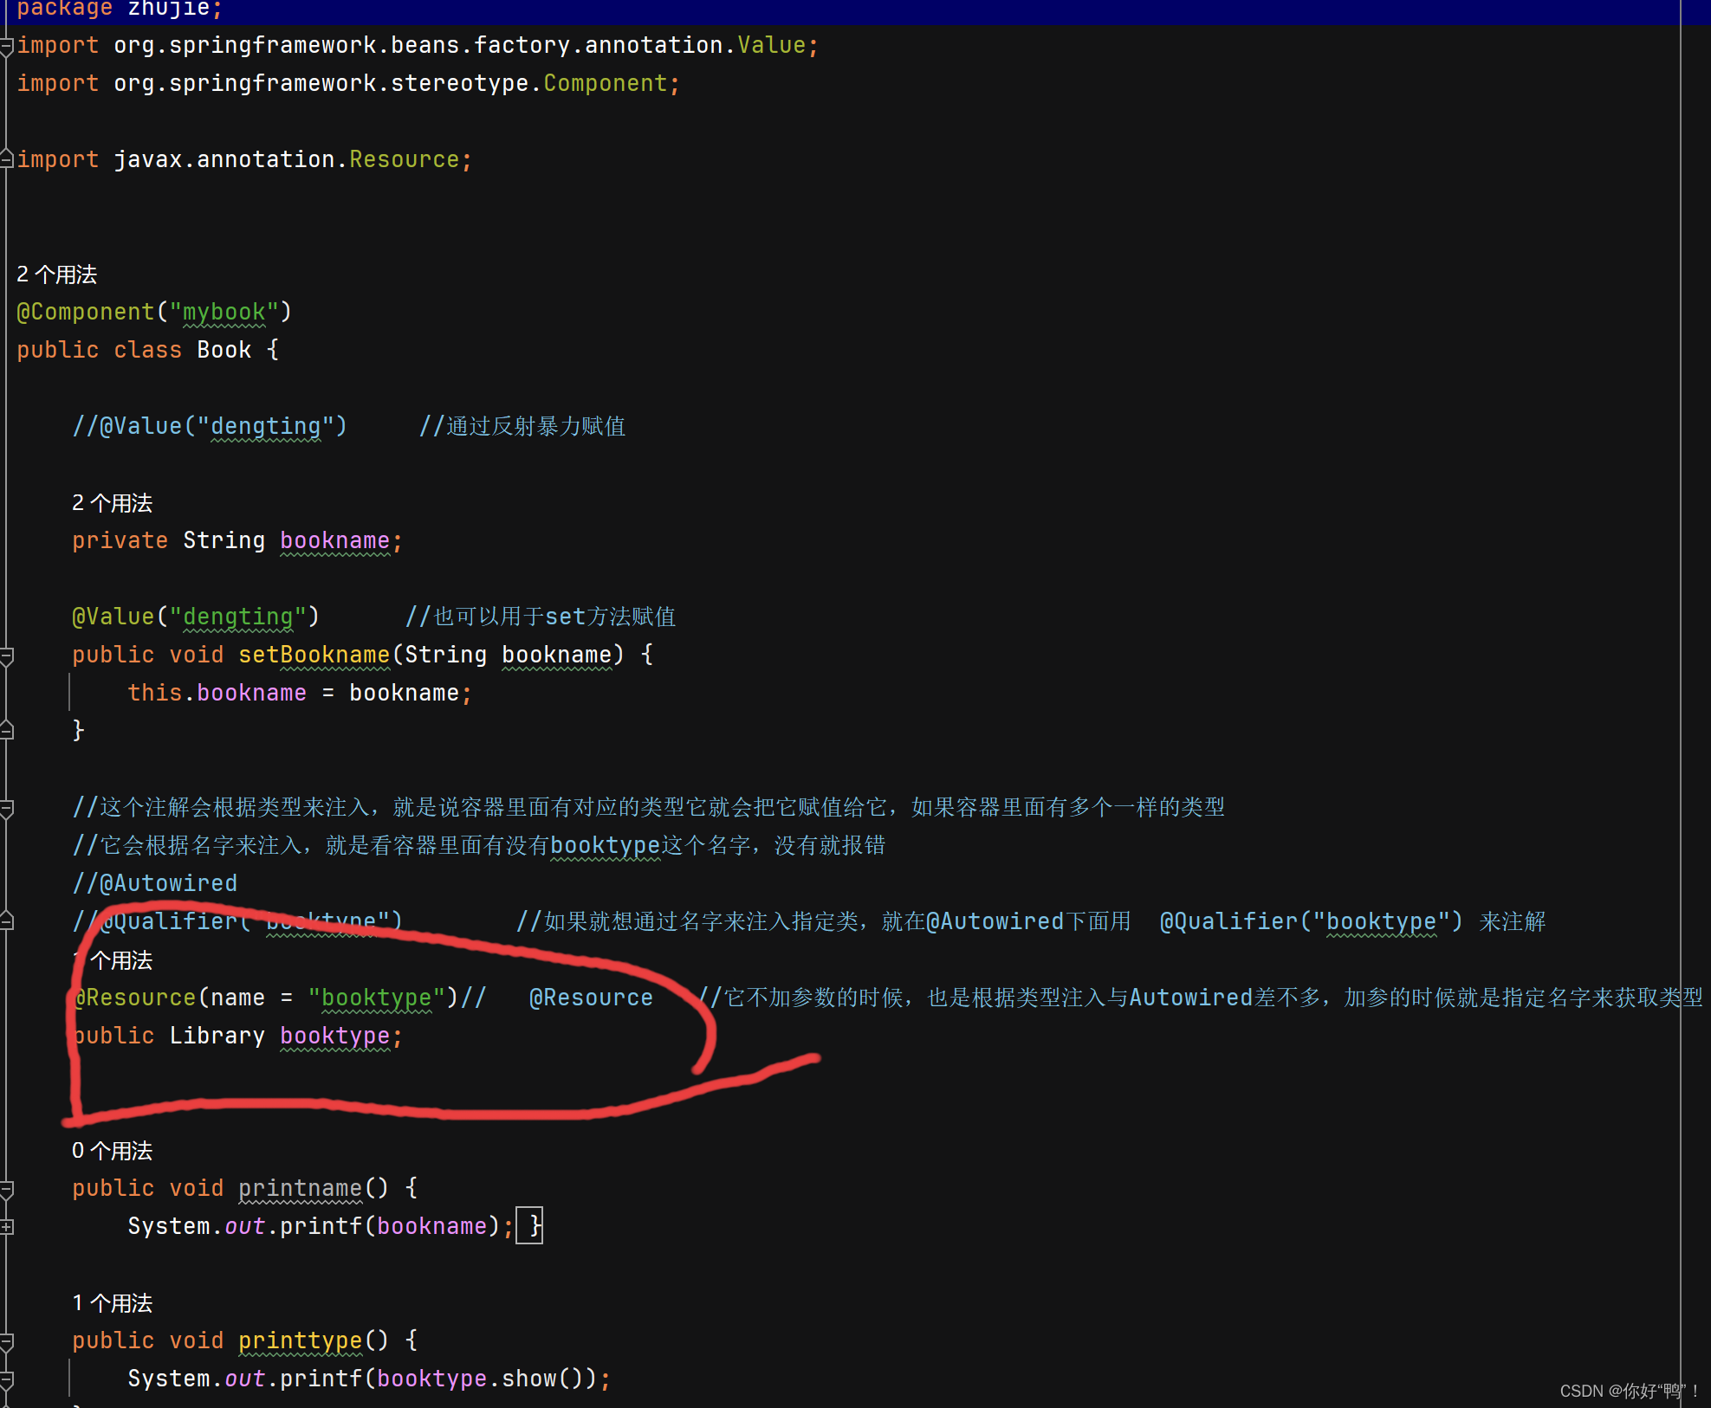Click the package name zhujie

coord(170,10)
